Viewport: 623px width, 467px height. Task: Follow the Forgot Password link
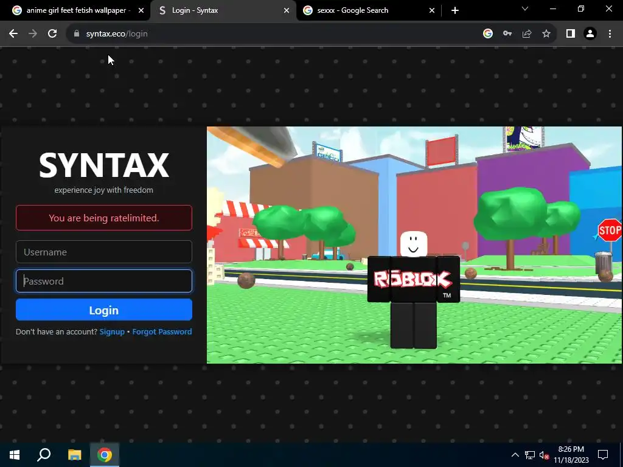tap(162, 331)
